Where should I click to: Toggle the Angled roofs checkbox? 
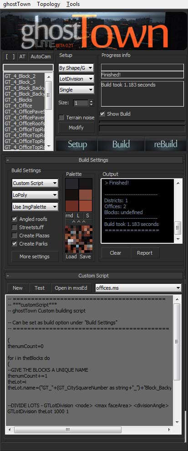click(x=15, y=219)
